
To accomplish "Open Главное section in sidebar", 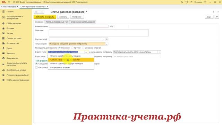I will [x=10, y=11].
